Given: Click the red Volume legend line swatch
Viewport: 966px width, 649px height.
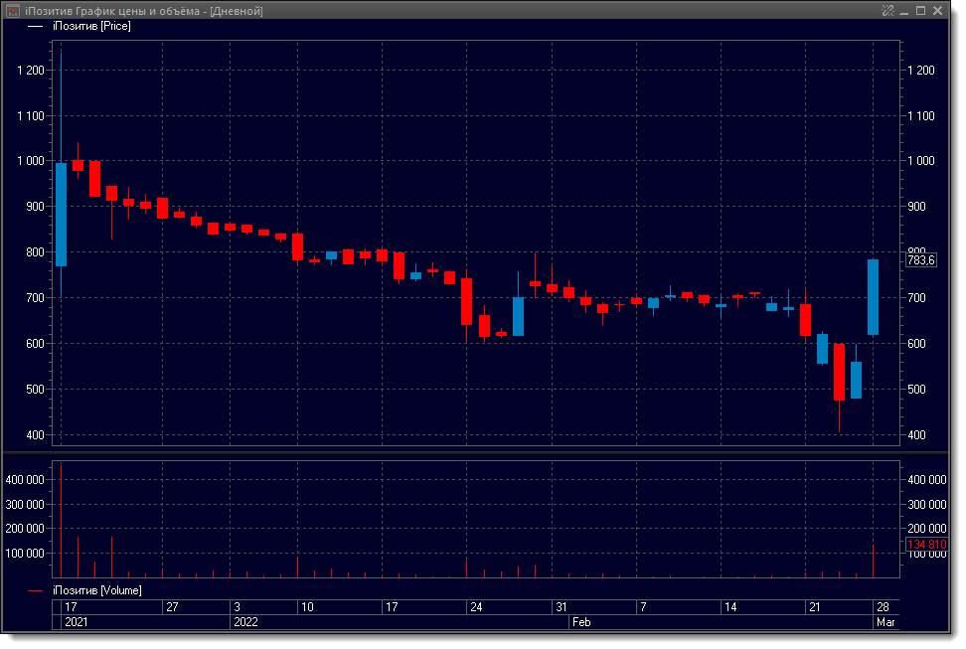Looking at the screenshot, I should (36, 590).
